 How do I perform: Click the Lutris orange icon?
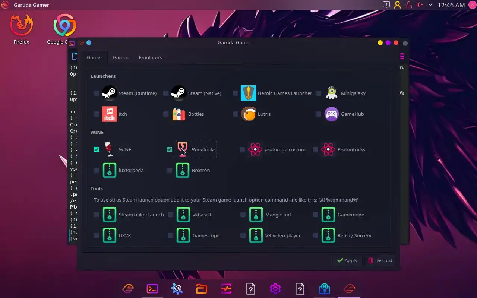[249, 114]
